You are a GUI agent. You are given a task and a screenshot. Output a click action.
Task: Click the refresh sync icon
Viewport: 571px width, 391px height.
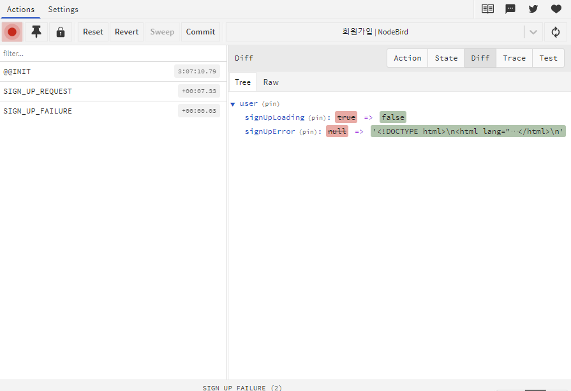click(556, 32)
